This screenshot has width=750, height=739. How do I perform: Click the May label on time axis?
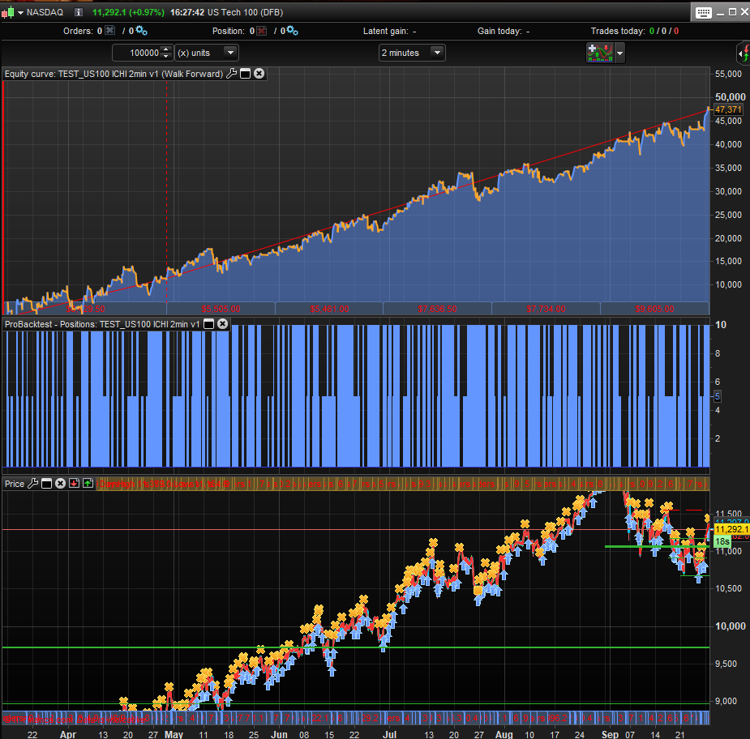click(x=174, y=734)
